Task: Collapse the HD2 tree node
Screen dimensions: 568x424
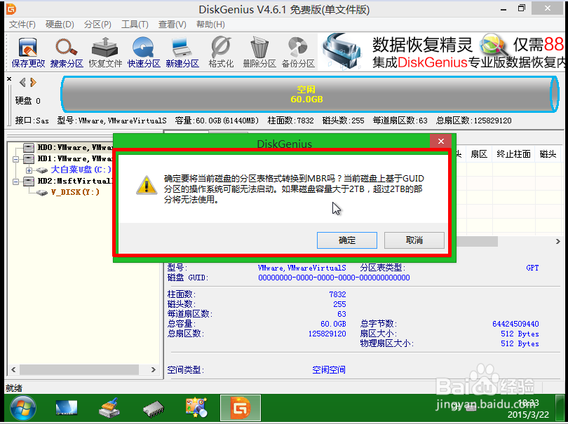Action: (15, 182)
